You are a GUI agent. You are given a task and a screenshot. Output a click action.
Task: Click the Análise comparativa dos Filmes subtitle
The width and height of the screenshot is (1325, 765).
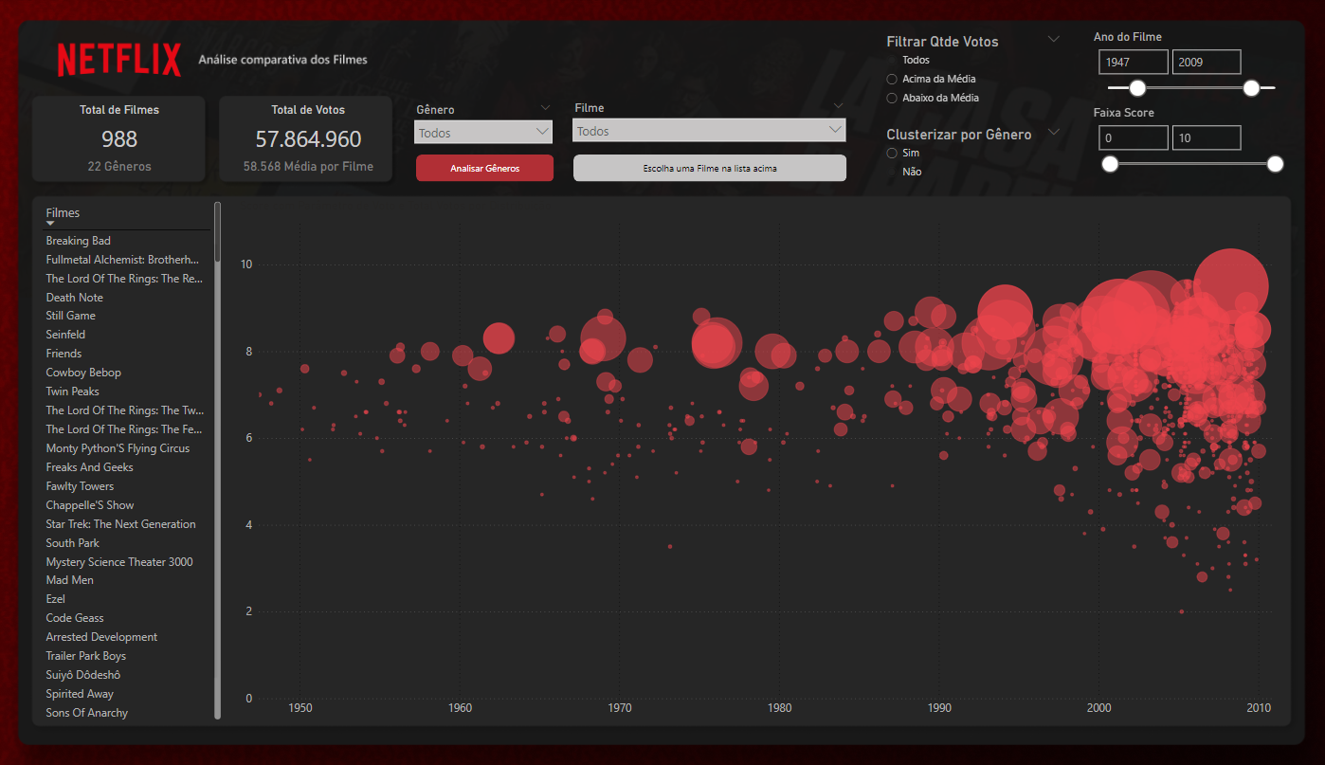pyautogui.click(x=282, y=60)
